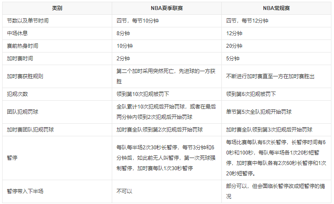The height and width of the screenshot is (204, 334).
Task: Select the '犯规次数' row label
Action: [x=17, y=94]
